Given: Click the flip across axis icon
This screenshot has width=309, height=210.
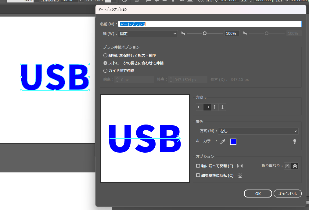Looking at the screenshot, I should click(240, 175).
